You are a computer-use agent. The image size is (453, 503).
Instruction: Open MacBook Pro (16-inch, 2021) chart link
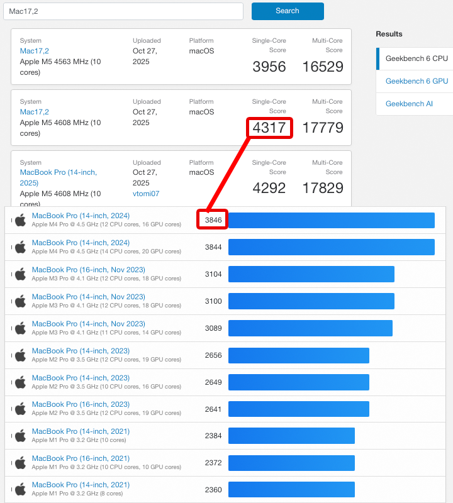point(81,458)
